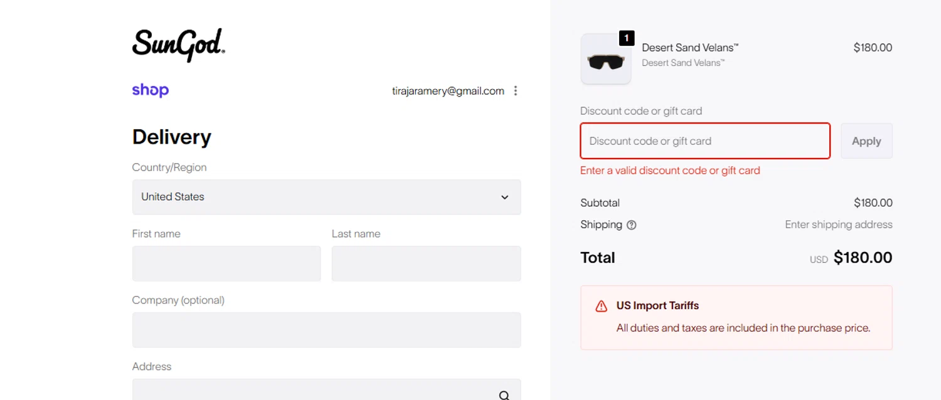Viewport: 941px width, 400px height.
Task: Focus the Discount code or gift card field
Action: pos(705,141)
